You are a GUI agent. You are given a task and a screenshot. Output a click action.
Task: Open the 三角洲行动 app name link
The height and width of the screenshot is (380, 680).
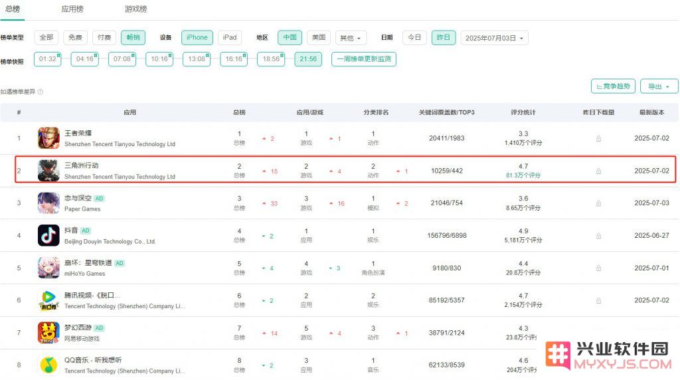pyautogui.click(x=82, y=165)
